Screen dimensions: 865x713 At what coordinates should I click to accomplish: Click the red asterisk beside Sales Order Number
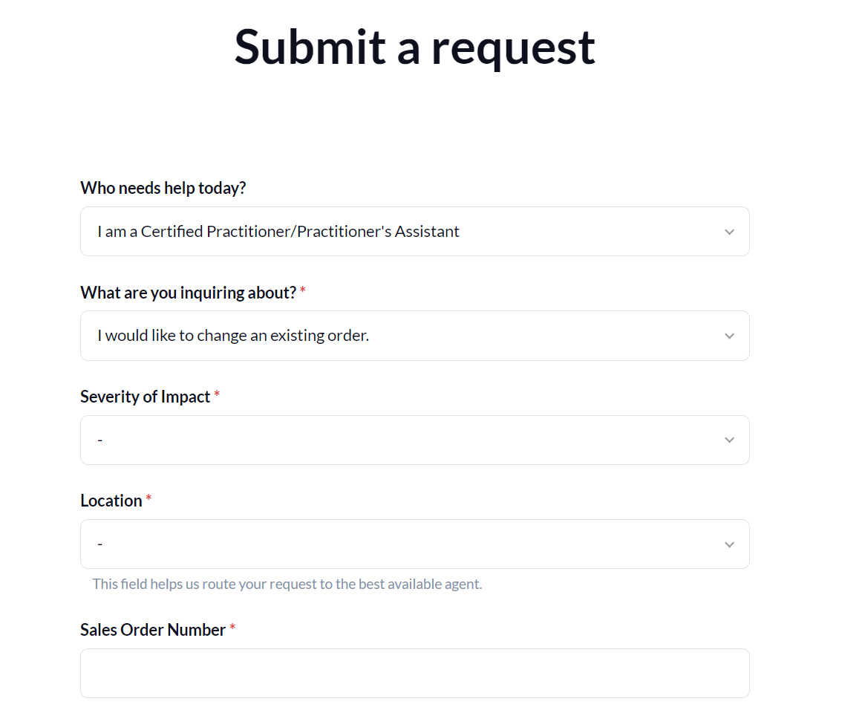tap(232, 628)
